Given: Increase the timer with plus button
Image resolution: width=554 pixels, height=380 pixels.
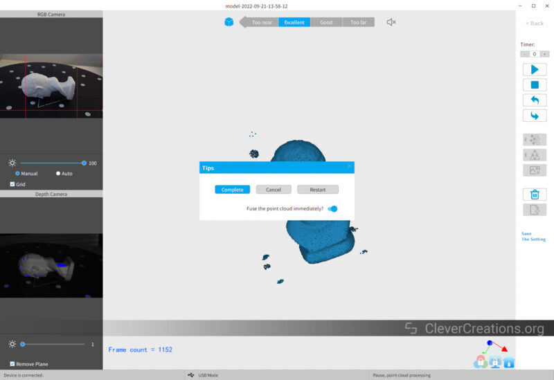Looking at the screenshot, I should pyautogui.click(x=545, y=54).
